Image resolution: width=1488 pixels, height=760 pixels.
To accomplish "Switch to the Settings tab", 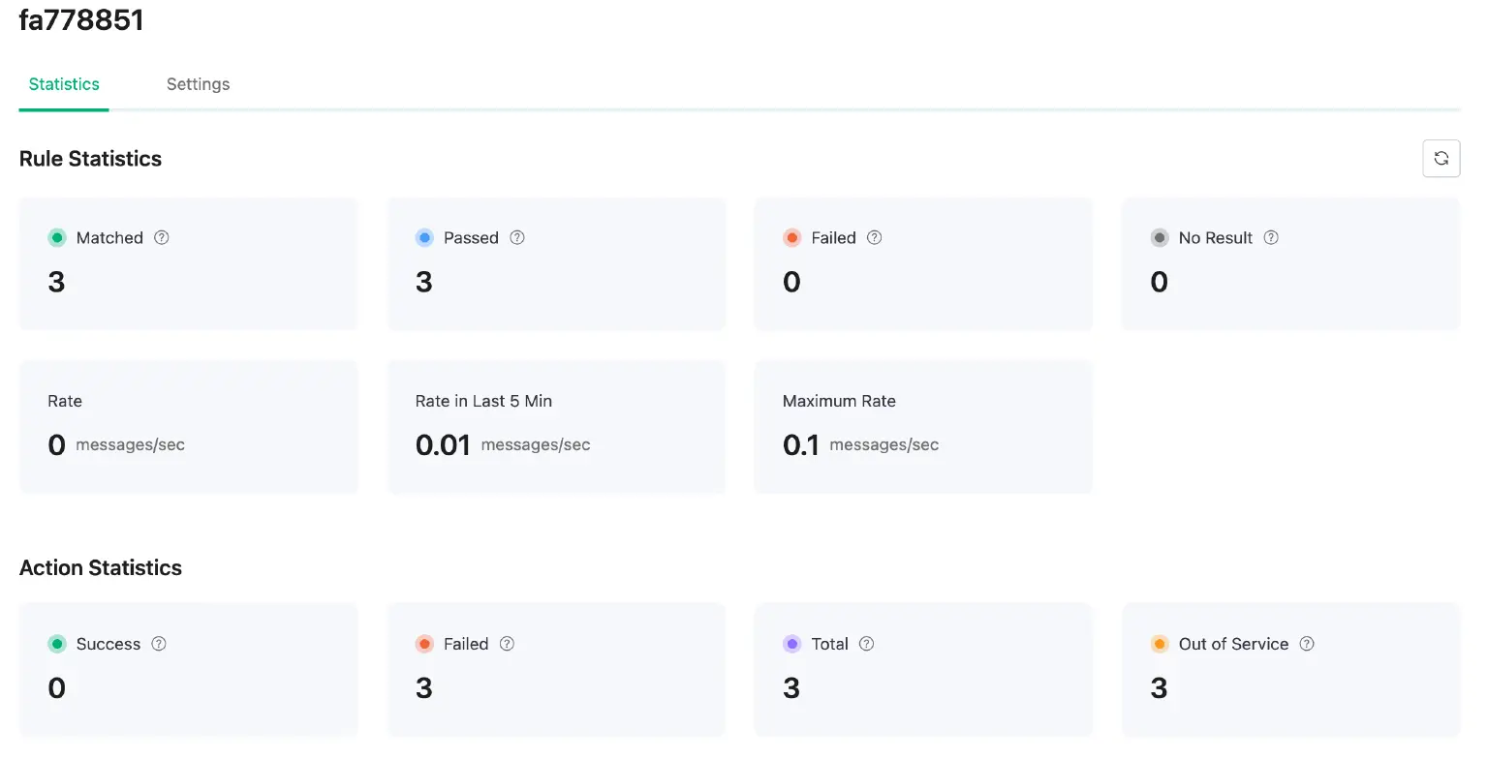I will (198, 84).
